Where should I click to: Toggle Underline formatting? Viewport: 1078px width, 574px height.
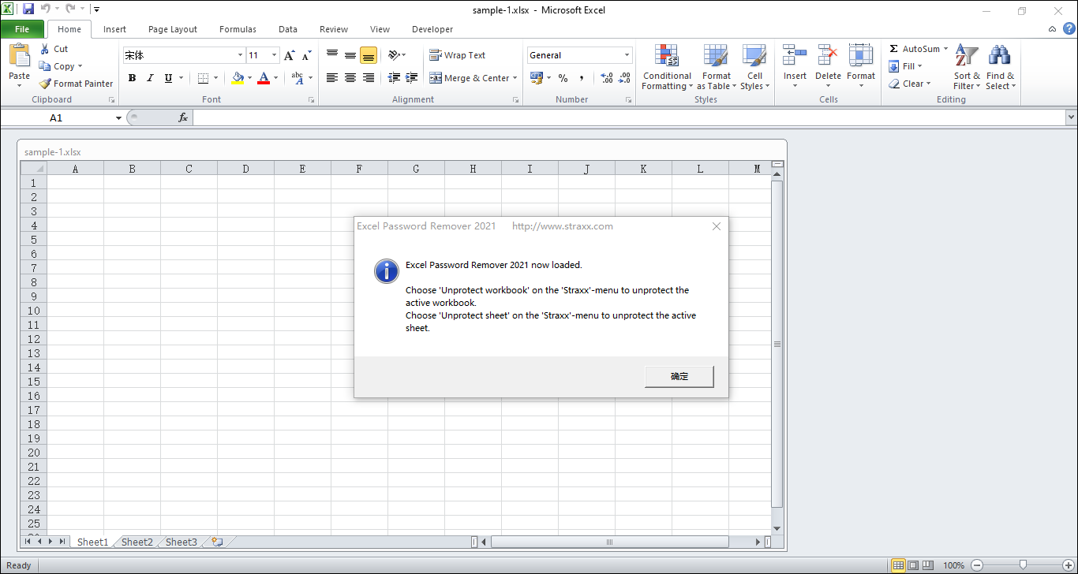coord(168,78)
